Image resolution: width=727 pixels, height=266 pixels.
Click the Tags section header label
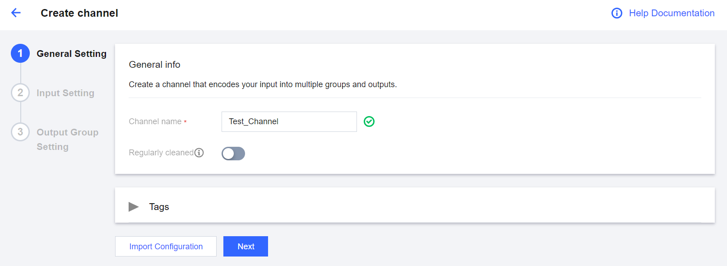tap(159, 207)
